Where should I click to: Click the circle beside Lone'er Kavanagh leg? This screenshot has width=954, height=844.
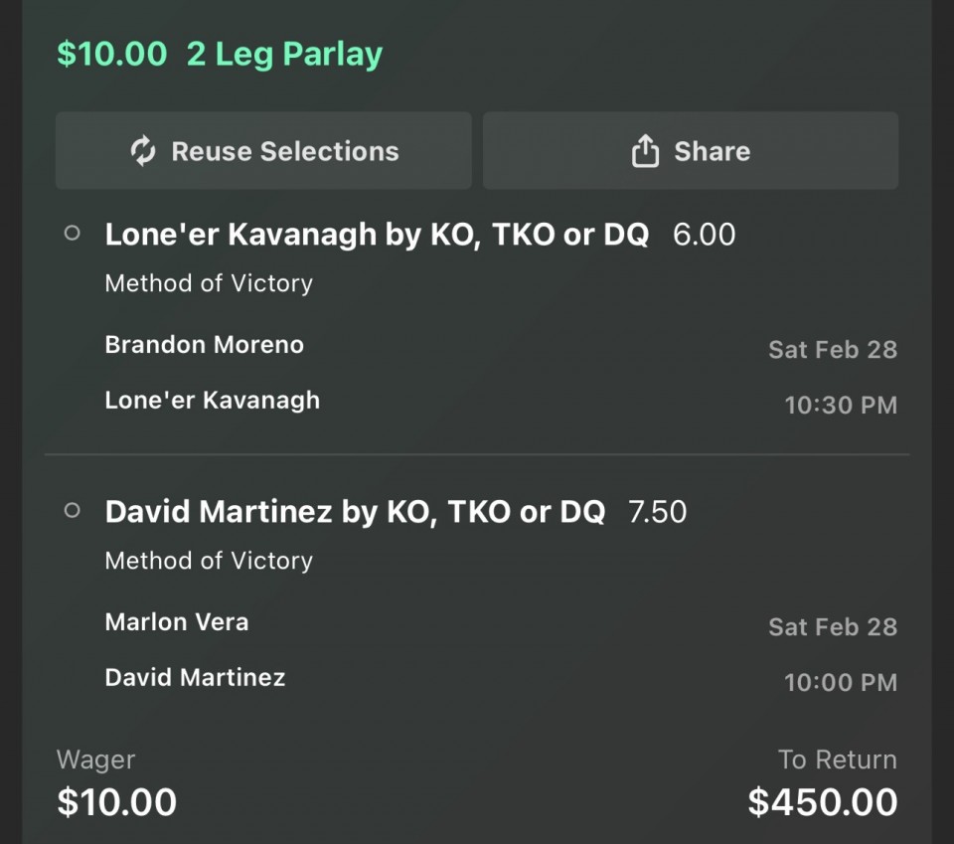[x=72, y=234]
